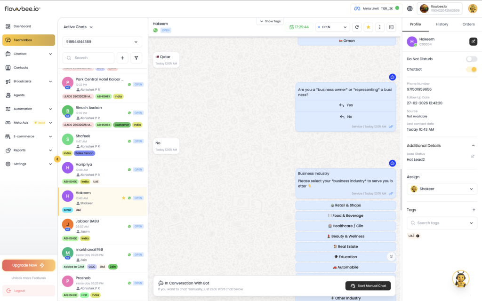Click the filter chats icon

(x=136, y=58)
